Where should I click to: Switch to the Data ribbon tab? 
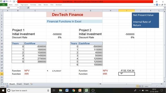[x=40, y=5]
